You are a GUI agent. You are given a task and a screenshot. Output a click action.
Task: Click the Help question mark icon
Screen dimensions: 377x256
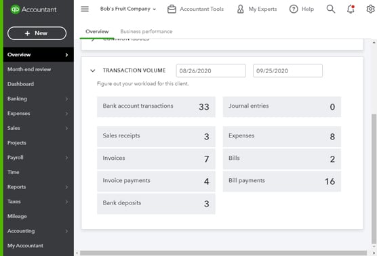pyautogui.click(x=294, y=9)
